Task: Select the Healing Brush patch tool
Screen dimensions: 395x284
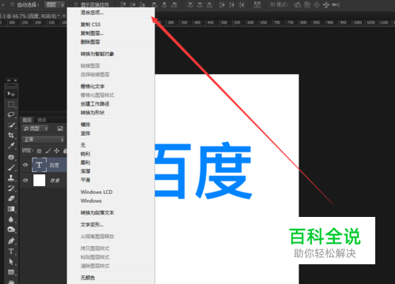Action: click(x=11, y=157)
